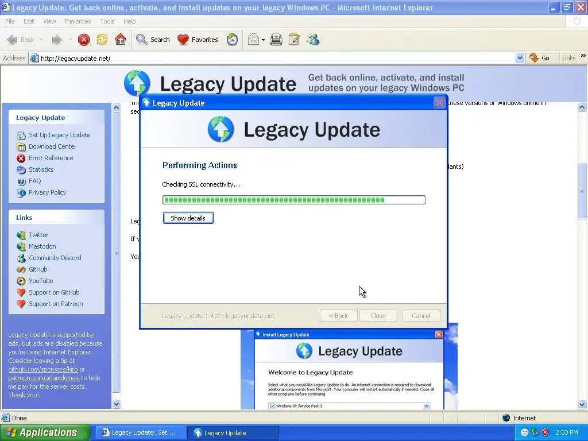Viewport: 588px width, 441px height.
Task: Expand the Links toolbar chevron
Action: click(583, 56)
